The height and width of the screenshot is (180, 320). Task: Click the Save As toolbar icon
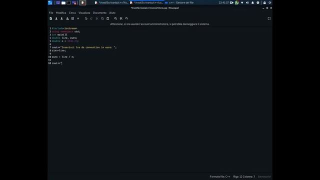pyautogui.click(x=67, y=18)
